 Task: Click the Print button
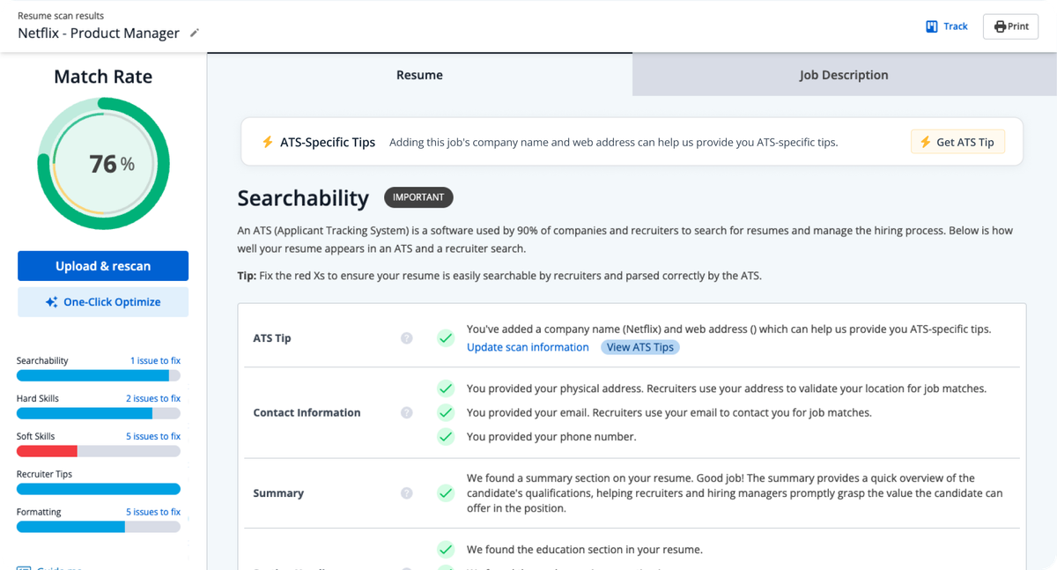coord(1010,26)
